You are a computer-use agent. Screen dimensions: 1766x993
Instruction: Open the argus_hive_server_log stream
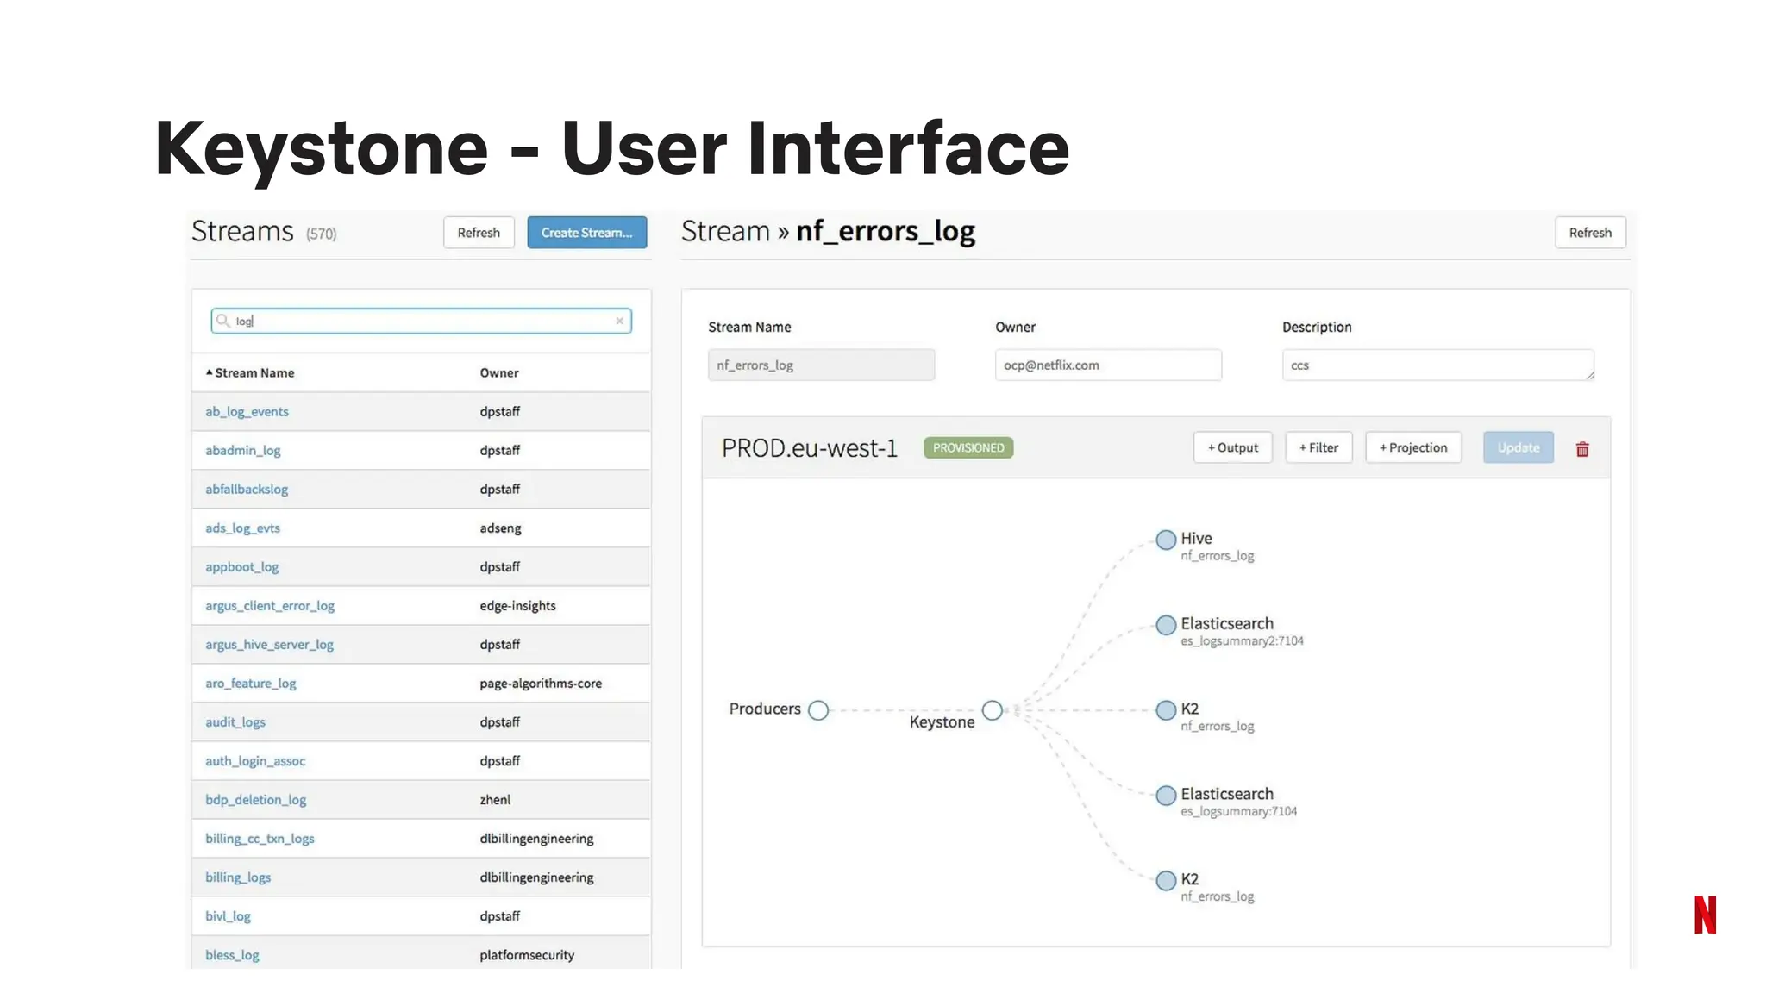point(269,645)
